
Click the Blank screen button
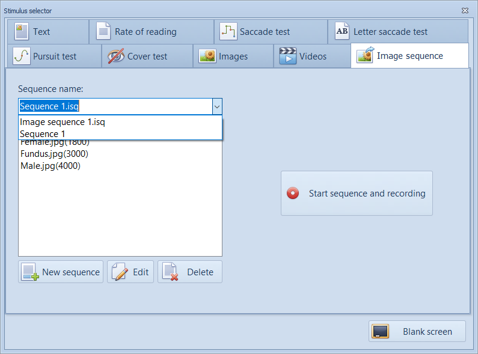point(417,331)
